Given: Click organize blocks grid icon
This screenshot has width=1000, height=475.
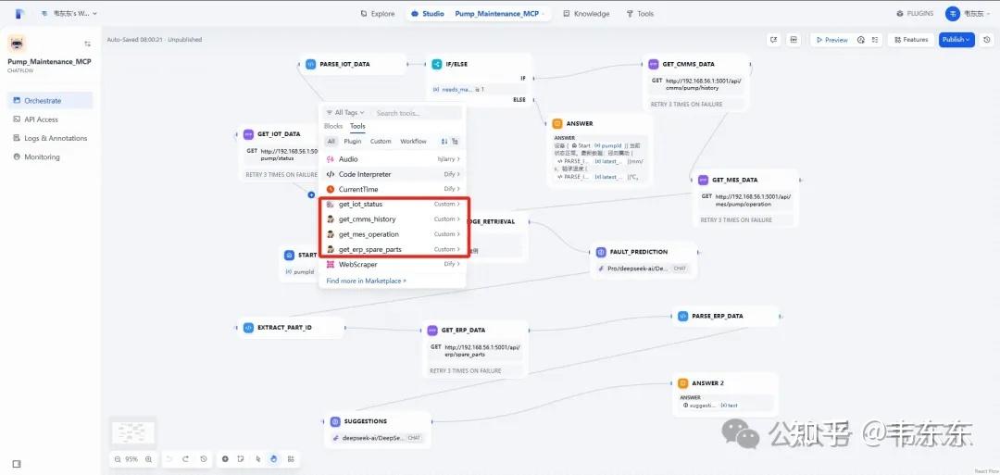Looking at the screenshot, I should coord(291,459).
